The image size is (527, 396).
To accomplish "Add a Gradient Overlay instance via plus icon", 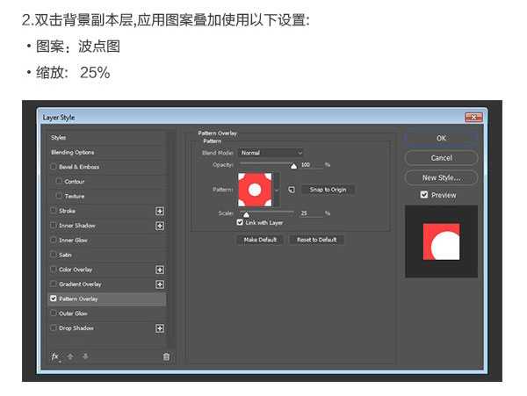I will (160, 284).
